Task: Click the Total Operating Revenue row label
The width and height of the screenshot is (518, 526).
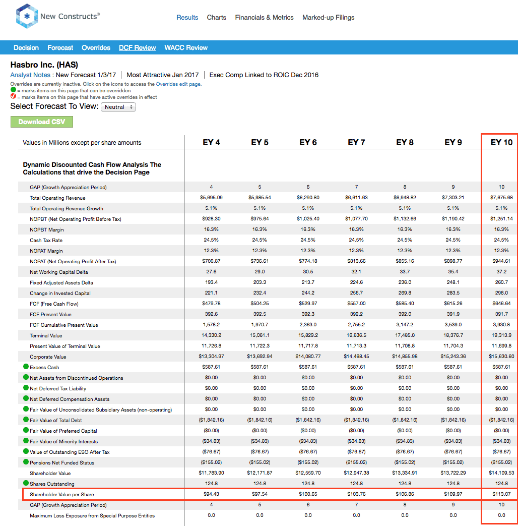Action: pyautogui.click(x=57, y=198)
